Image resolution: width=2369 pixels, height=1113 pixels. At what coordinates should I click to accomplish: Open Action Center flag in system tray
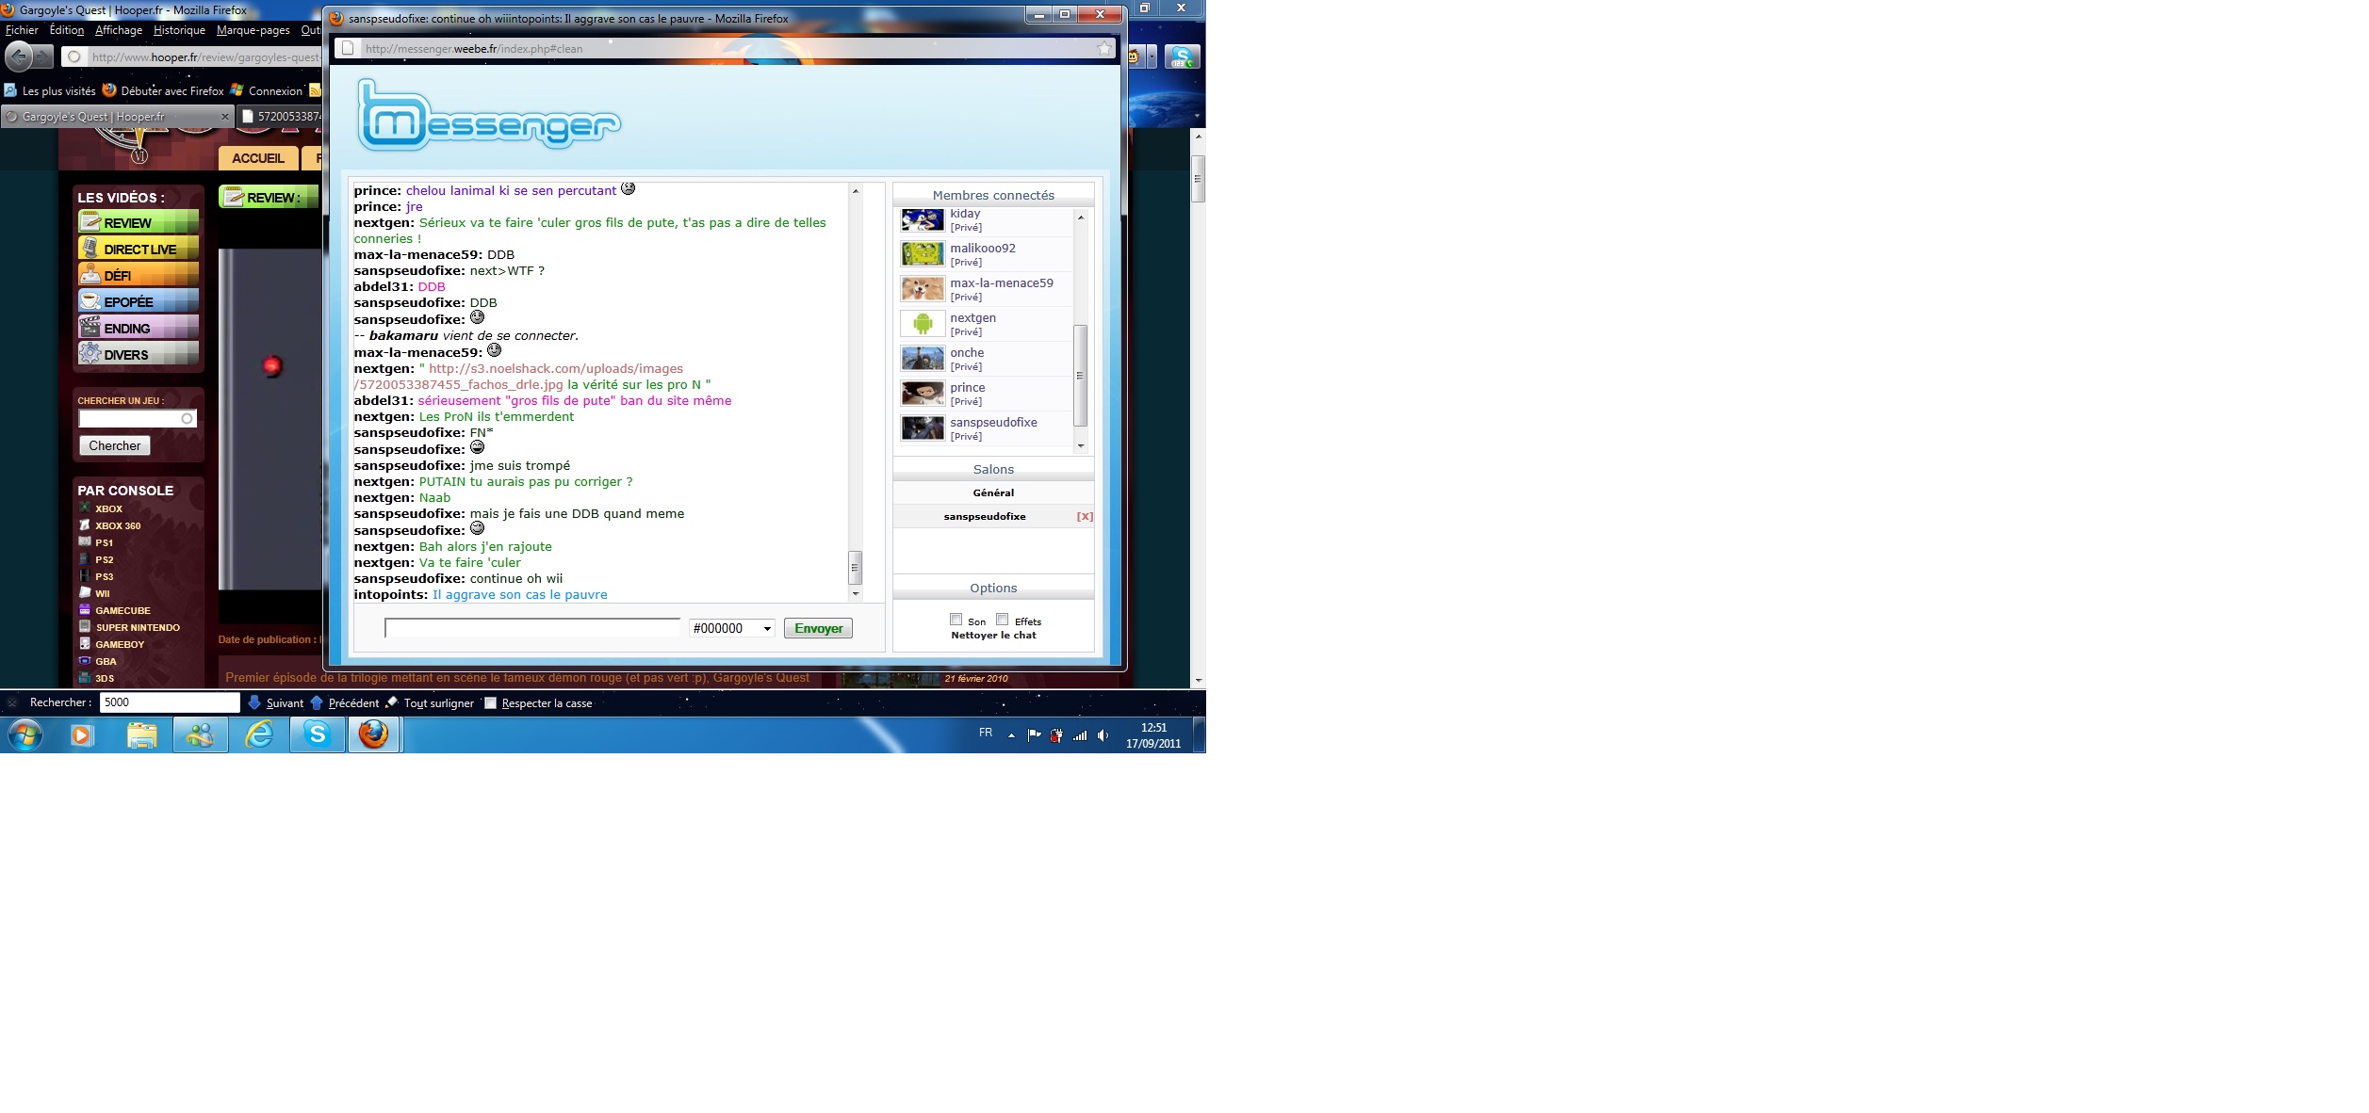pyautogui.click(x=1035, y=735)
